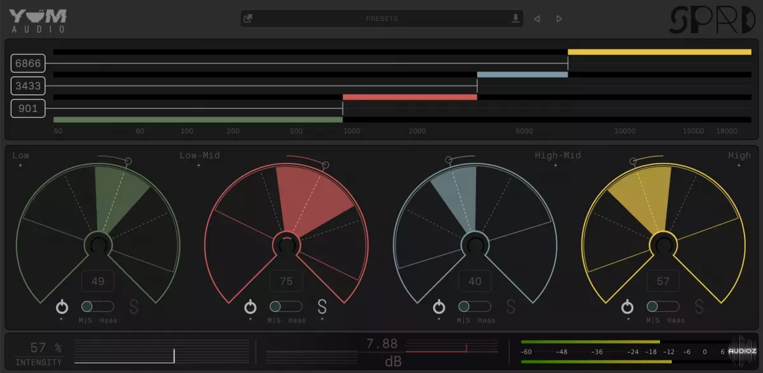Screen dimensions: 763x373
Task: Go to the next preset arrow
Action: coord(560,18)
